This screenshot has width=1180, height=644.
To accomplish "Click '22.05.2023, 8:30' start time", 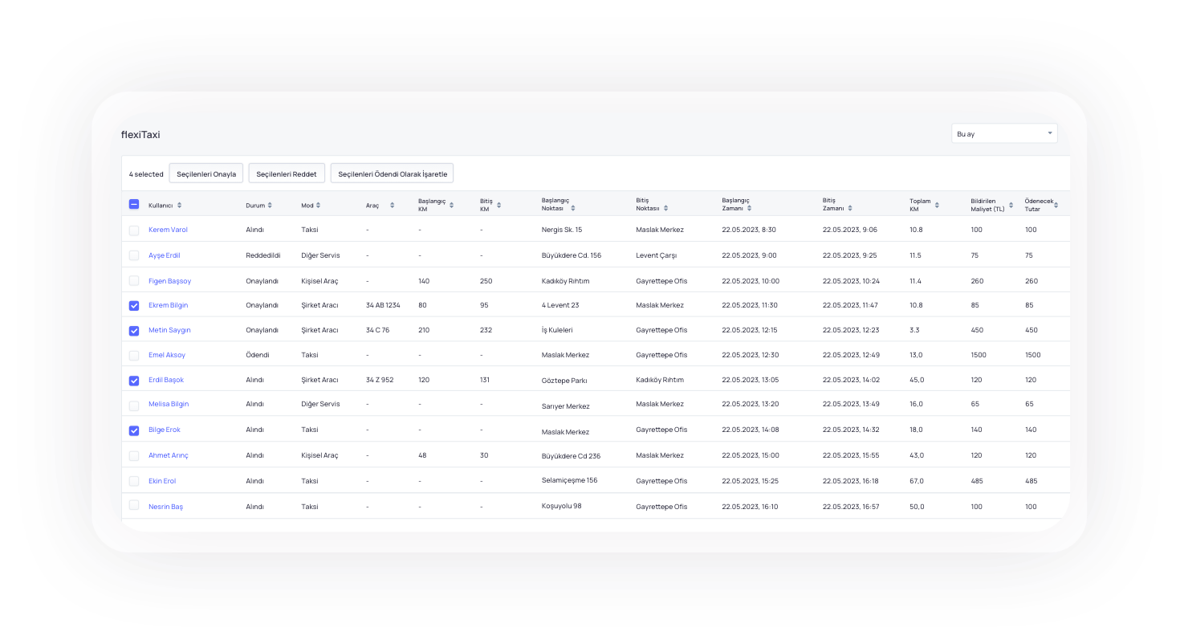I will coord(749,230).
